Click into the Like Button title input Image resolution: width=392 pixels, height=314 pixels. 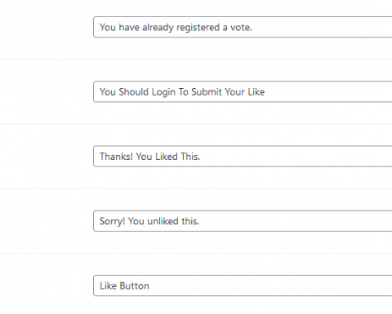pos(243,285)
